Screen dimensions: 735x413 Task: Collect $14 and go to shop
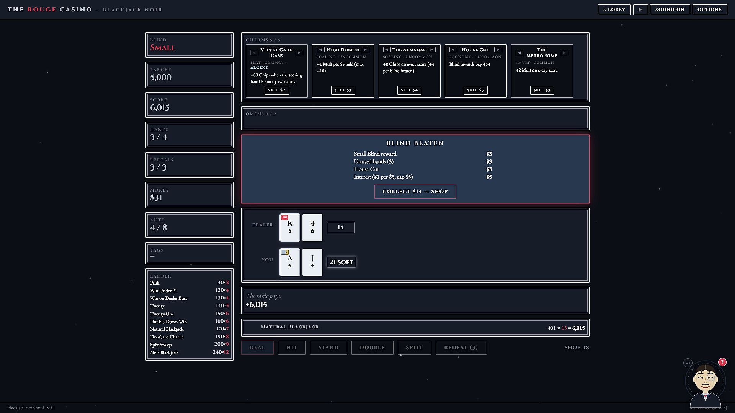[x=415, y=192]
